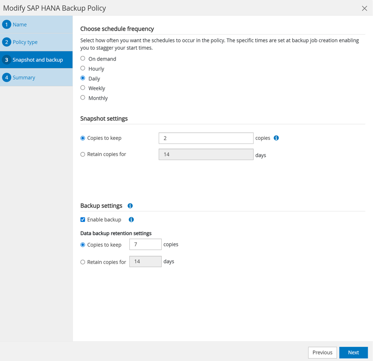Close the Modify SAP HANA Backup Policy dialog
This screenshot has height=361, width=373.
click(364, 8)
